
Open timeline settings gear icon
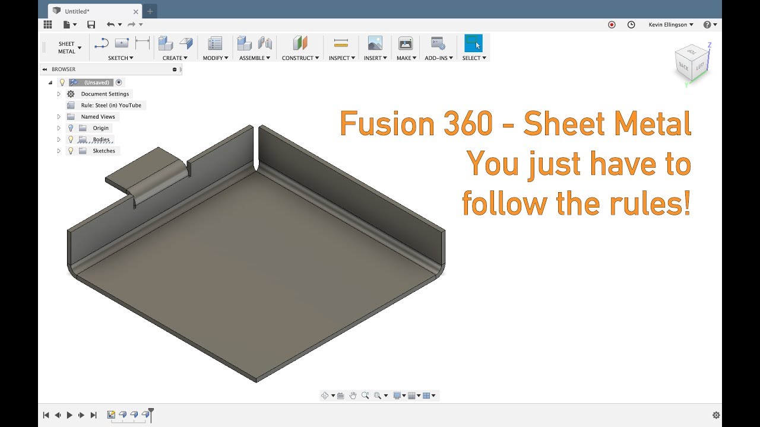coord(716,415)
